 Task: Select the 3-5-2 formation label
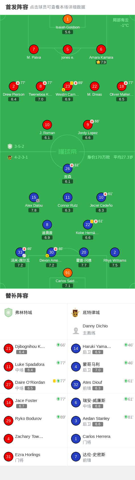tap(19, 146)
